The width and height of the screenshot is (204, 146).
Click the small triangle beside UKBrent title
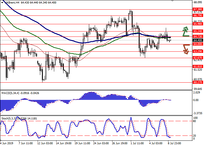(x=1, y=2)
